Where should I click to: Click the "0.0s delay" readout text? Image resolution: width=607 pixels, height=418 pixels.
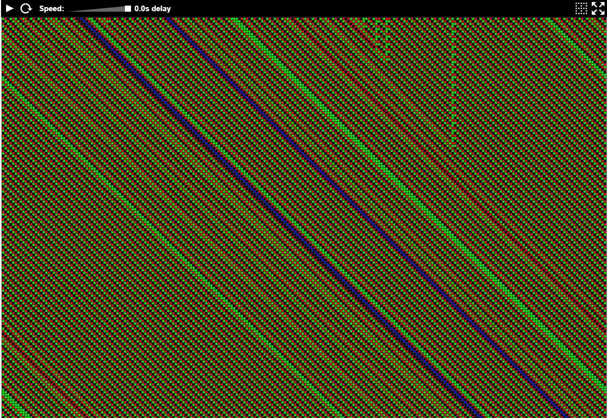(x=152, y=9)
